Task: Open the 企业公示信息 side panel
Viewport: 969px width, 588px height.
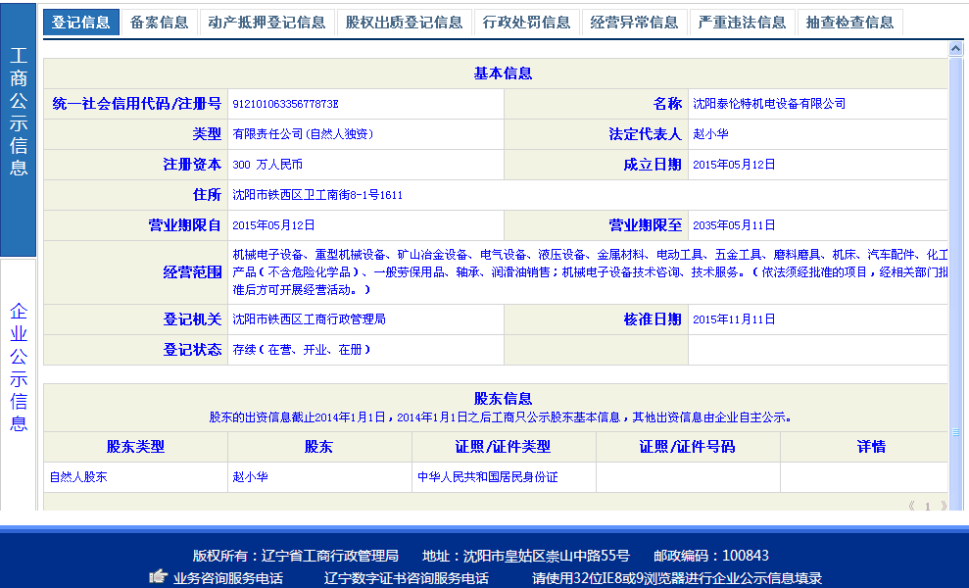Action: point(19,367)
